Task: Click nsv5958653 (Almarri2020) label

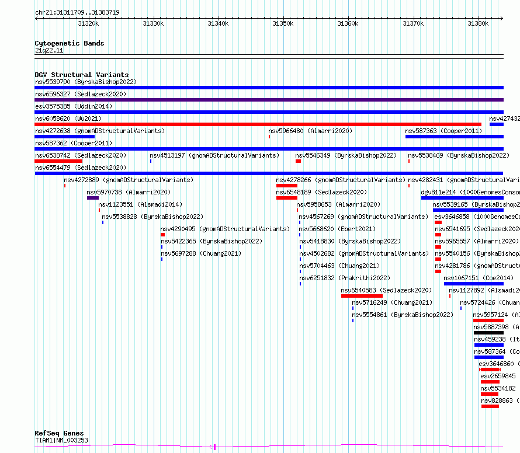Action: [338, 204]
